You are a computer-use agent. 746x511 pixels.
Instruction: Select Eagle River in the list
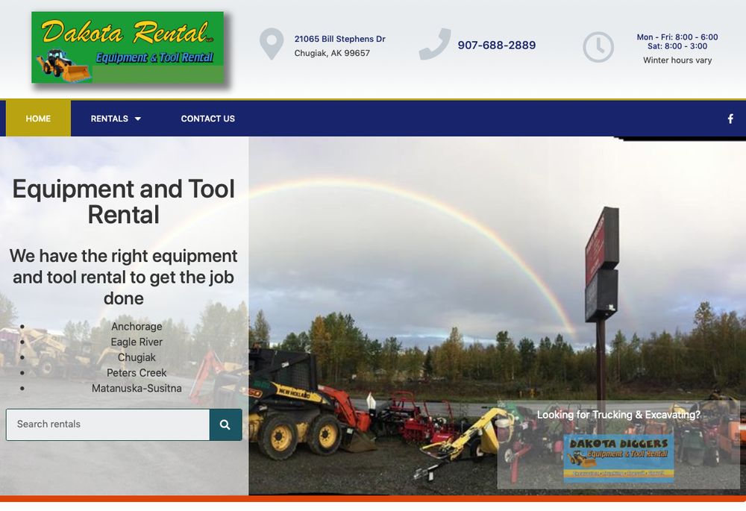(137, 342)
